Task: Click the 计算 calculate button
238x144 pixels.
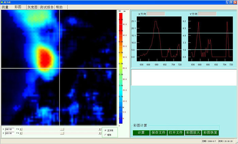Action: (x=141, y=132)
